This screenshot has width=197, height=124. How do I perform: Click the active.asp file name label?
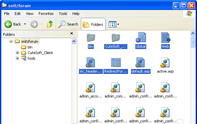pos(165,71)
